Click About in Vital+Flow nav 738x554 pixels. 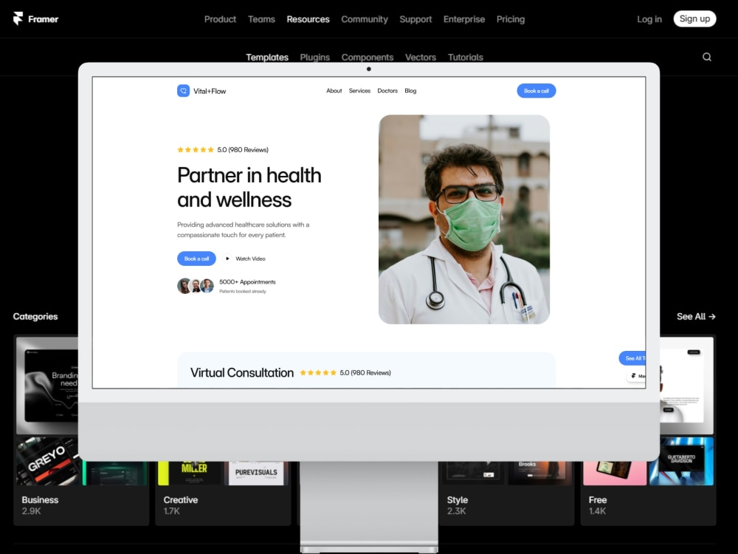(x=334, y=90)
